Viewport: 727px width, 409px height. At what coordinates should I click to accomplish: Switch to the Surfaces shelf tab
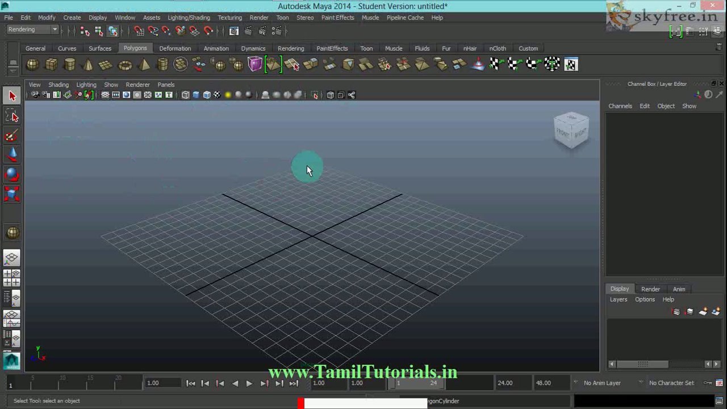click(100, 48)
